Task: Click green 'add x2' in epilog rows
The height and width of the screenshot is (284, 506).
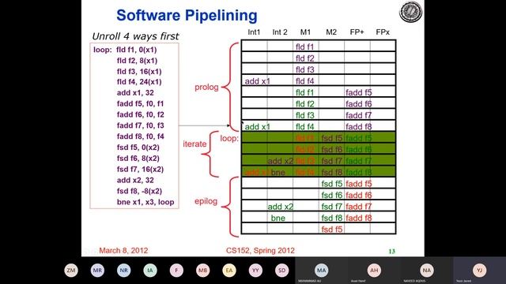Action: tap(281, 207)
